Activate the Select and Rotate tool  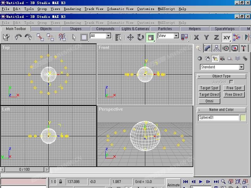[x=140, y=37]
